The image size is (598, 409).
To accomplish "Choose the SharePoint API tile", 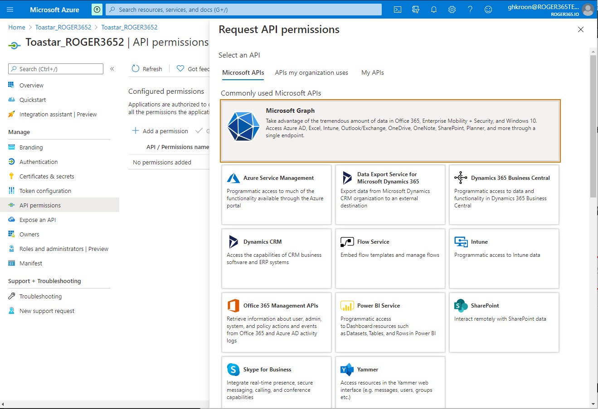I will [504, 322].
